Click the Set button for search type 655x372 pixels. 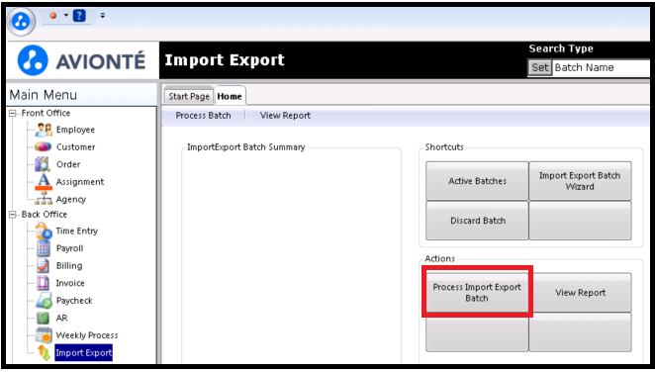(x=539, y=67)
